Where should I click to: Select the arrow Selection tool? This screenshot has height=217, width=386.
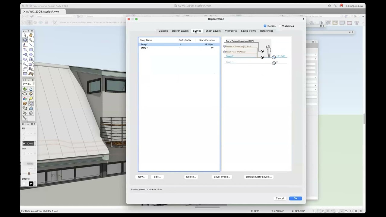tap(25, 35)
